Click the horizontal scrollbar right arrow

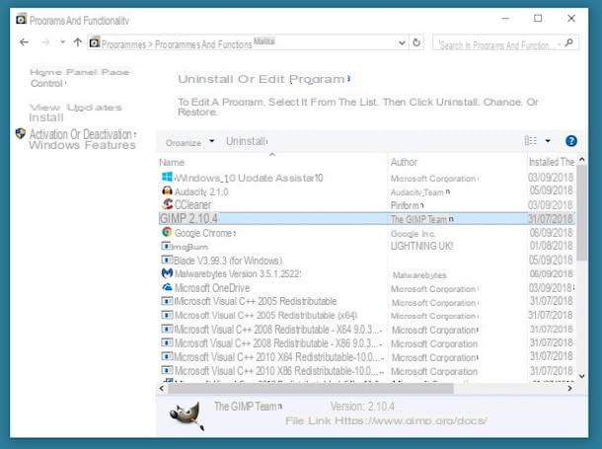[x=569, y=389]
